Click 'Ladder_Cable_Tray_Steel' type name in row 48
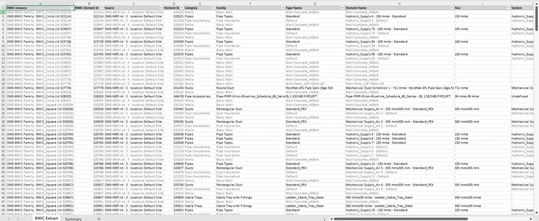Screen dimensions: 539x221 pos(315,206)
